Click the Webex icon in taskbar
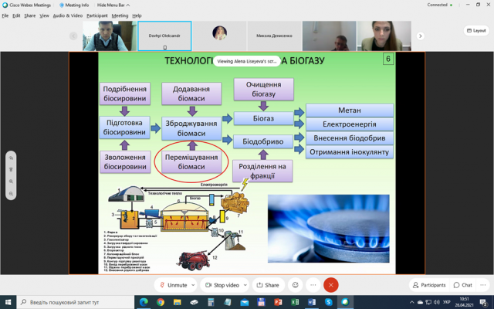The width and height of the screenshot is (494, 309). tap(345, 302)
